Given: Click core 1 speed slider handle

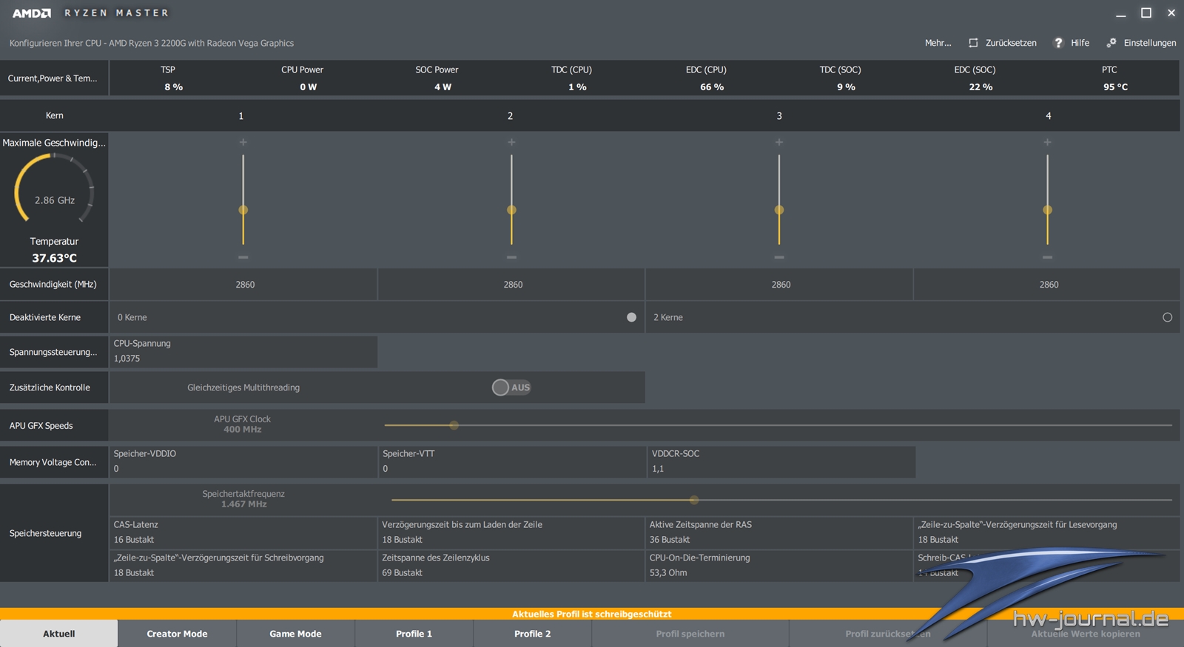Looking at the screenshot, I should (x=243, y=210).
